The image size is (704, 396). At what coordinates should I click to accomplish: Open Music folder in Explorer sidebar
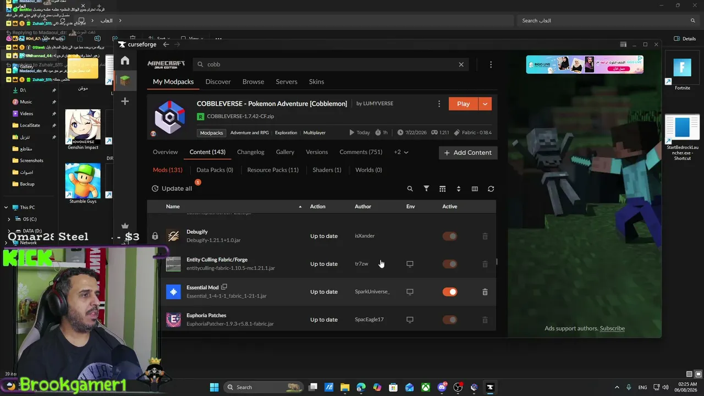tap(26, 102)
